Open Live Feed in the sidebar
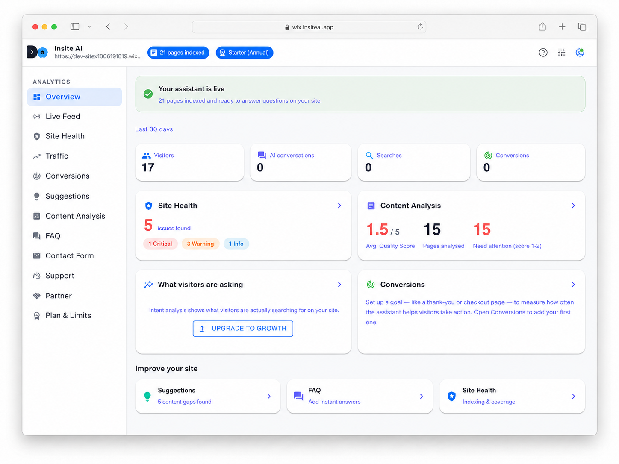This screenshot has height=464, width=619. [x=74, y=117]
